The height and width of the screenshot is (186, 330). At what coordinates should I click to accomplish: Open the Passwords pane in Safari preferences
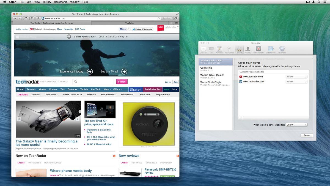229,49
